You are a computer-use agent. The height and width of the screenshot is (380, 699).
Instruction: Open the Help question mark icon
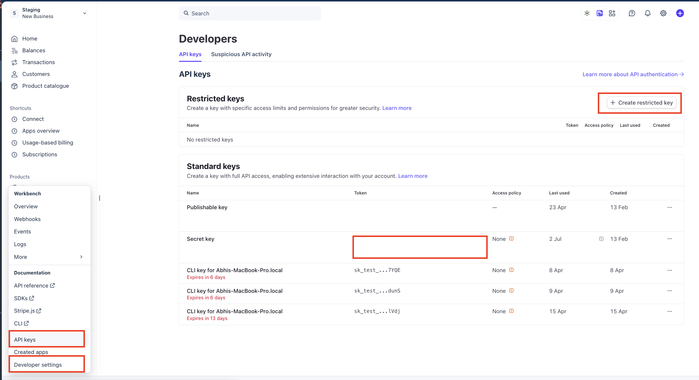[632, 13]
